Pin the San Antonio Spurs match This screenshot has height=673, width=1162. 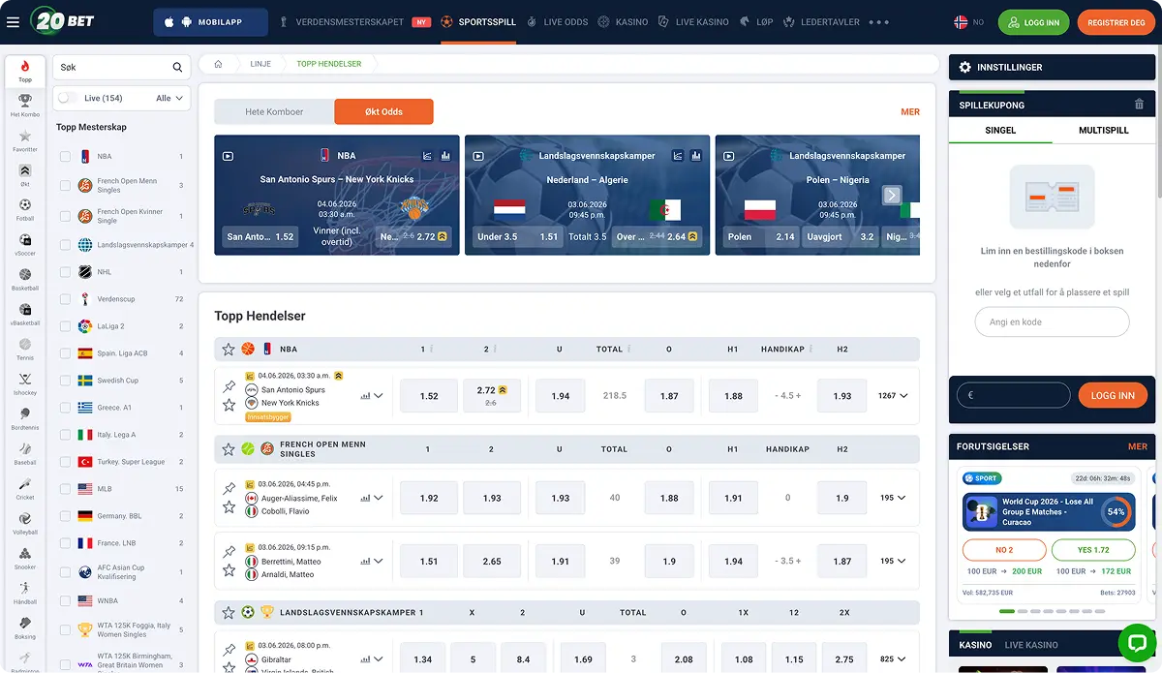click(x=229, y=387)
